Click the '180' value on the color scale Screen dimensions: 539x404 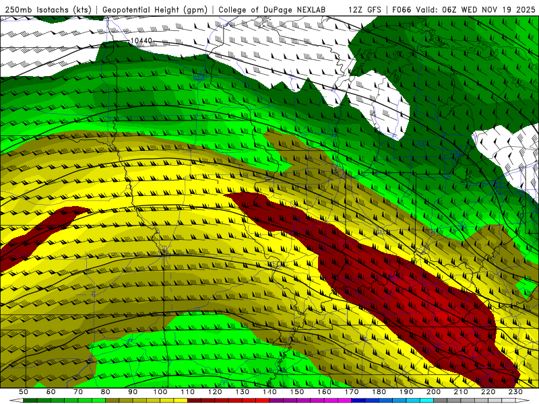click(x=379, y=392)
